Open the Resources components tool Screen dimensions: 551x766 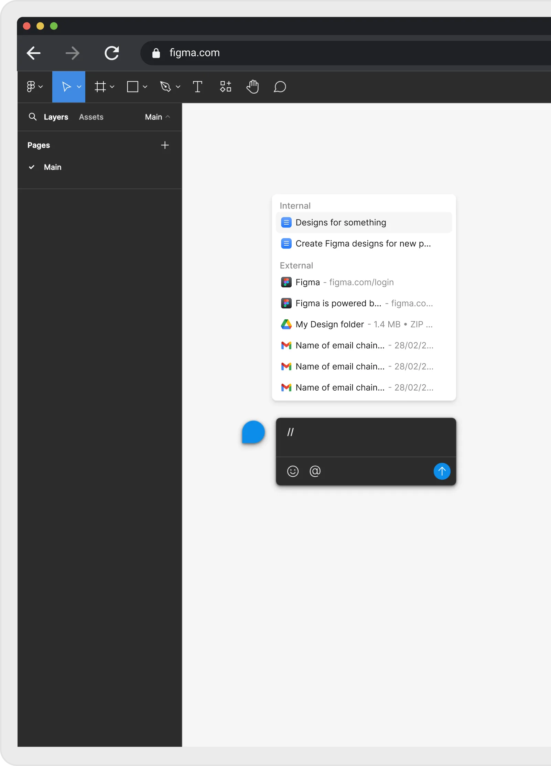(x=225, y=87)
